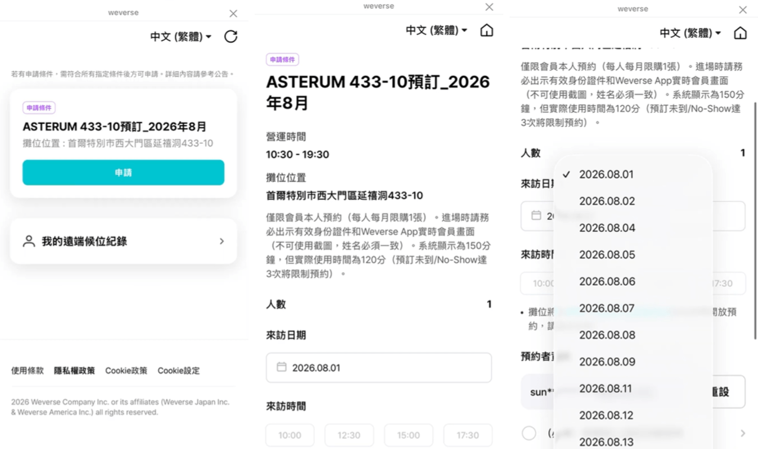Pick 2026.08.12 in the date list
This screenshot has height=449, width=758.
(633, 415)
